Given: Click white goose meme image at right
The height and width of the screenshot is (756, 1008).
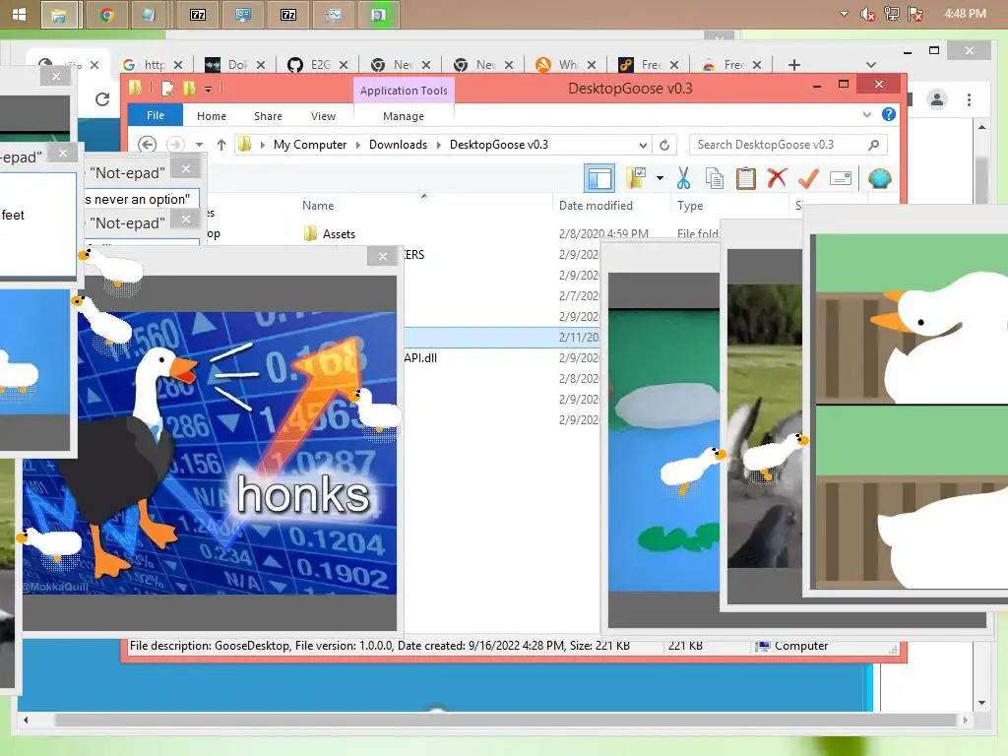Looking at the screenshot, I should click(x=913, y=411).
